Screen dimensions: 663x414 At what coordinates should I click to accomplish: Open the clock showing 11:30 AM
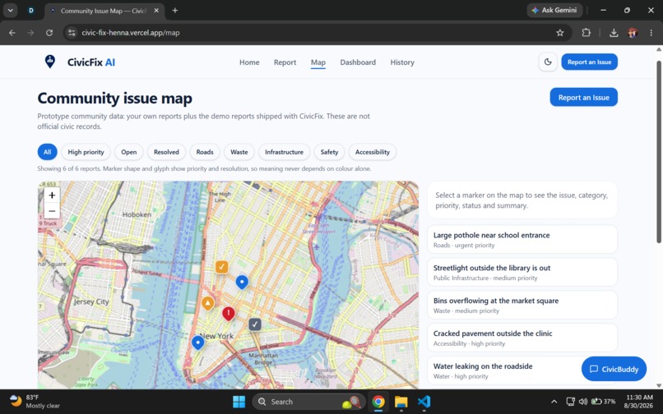pyautogui.click(x=638, y=402)
